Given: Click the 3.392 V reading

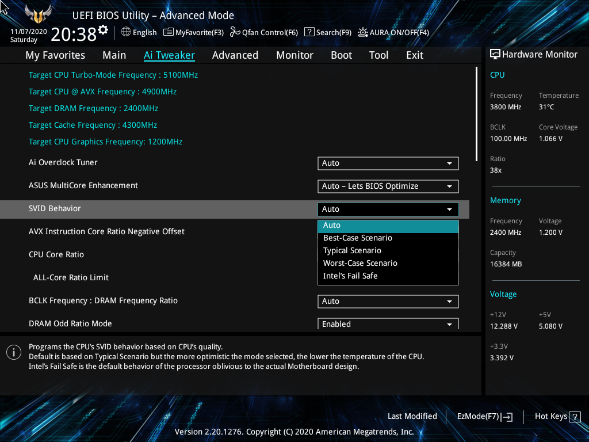Looking at the screenshot, I should (502, 358).
